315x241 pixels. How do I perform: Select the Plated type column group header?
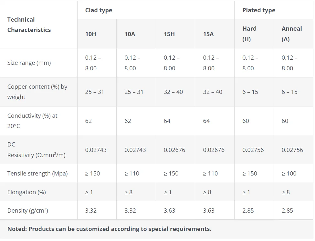tap(259, 10)
